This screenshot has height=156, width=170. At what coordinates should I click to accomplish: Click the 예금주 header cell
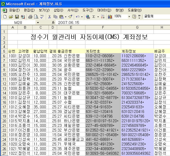click(162, 51)
